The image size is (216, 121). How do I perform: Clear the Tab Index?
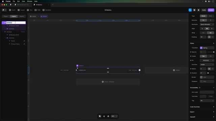211,96
